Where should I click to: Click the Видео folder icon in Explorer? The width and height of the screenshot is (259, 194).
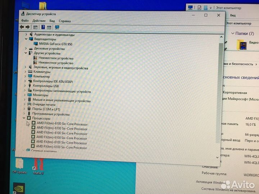(x=242, y=45)
